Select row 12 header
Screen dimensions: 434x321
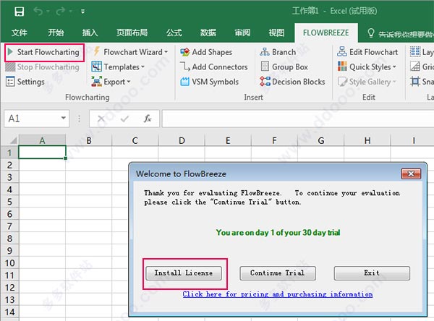click(9, 288)
